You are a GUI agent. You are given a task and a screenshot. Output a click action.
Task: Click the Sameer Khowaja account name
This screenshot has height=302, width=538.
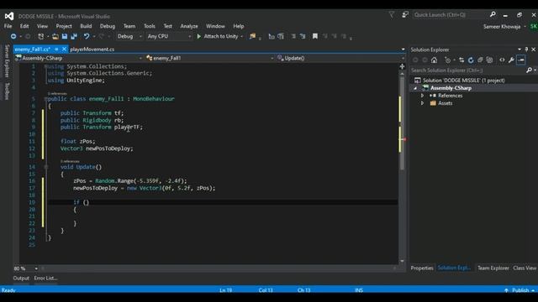pyautogui.click(x=502, y=26)
